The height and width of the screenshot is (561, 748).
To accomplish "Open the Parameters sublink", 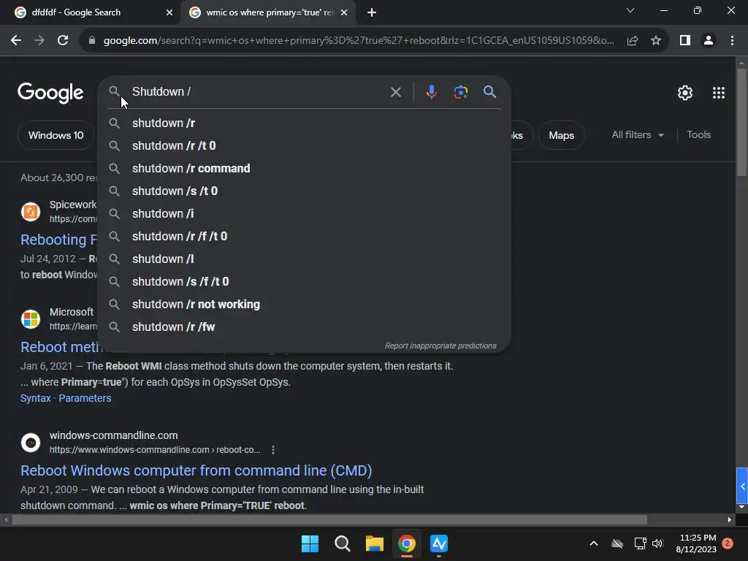I will point(85,398).
